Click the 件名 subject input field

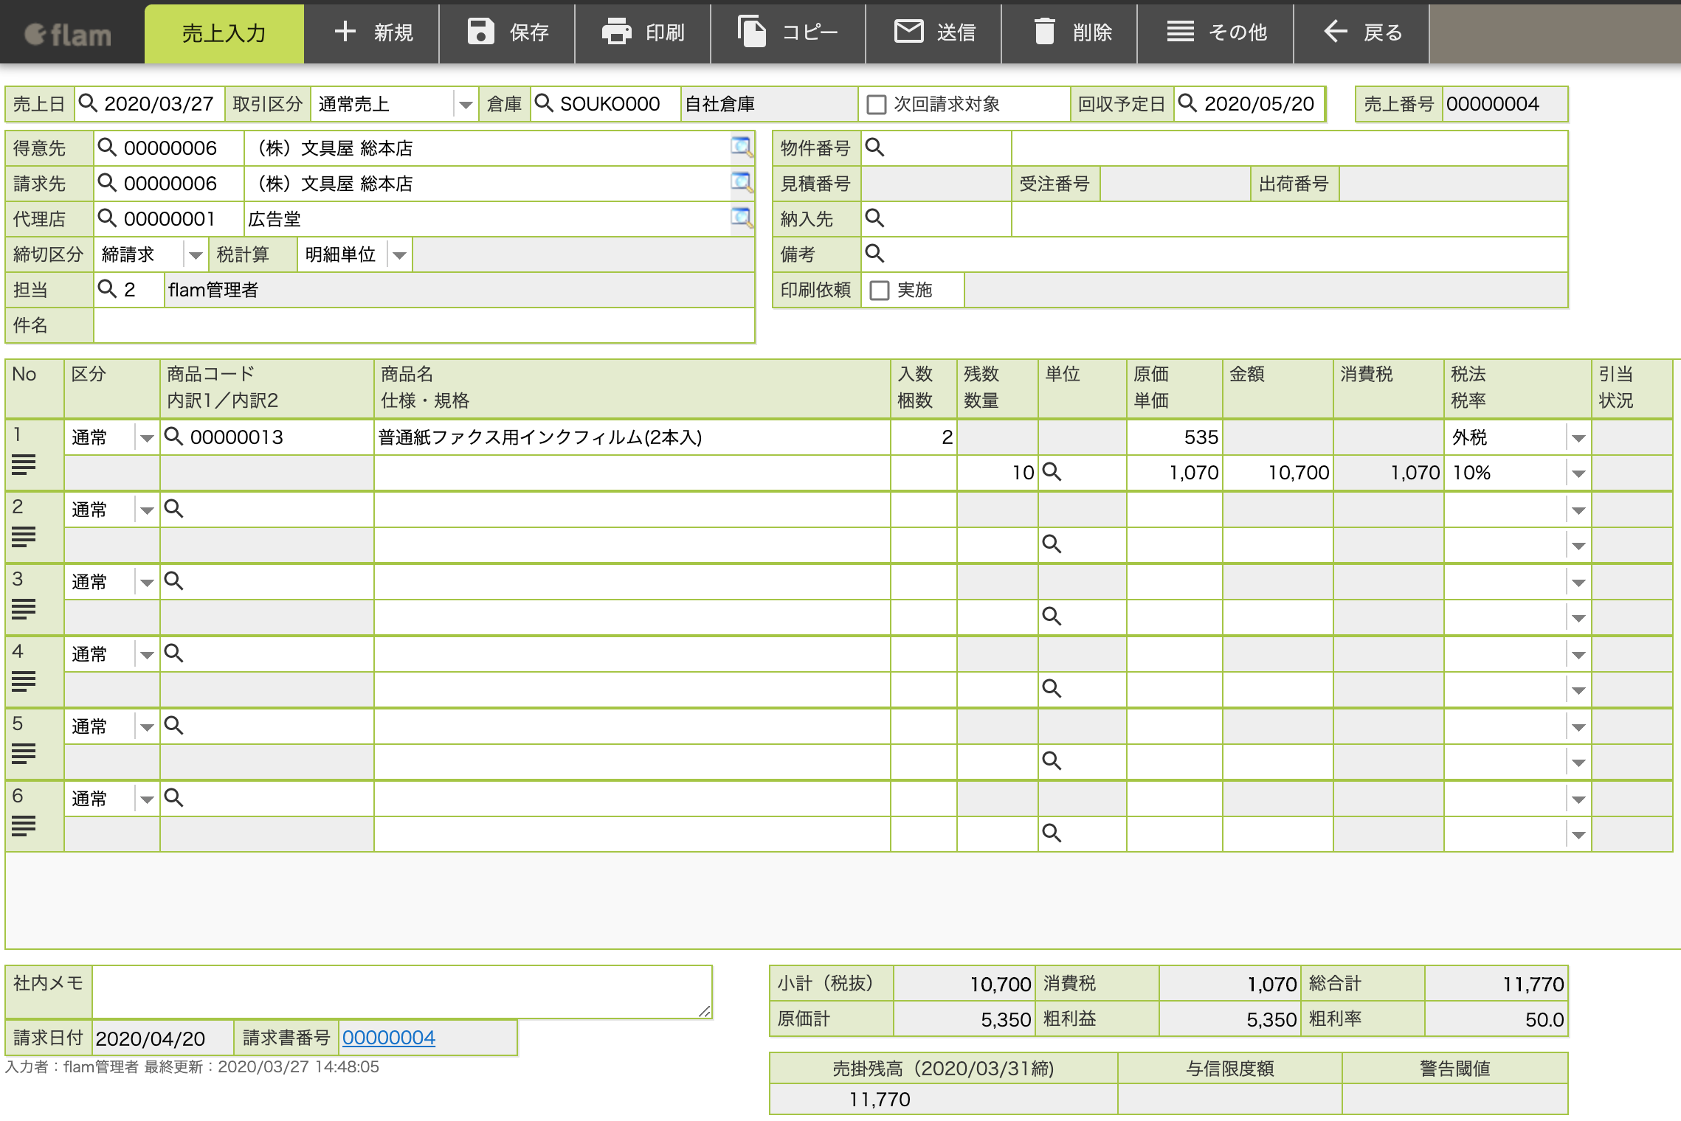(x=424, y=325)
